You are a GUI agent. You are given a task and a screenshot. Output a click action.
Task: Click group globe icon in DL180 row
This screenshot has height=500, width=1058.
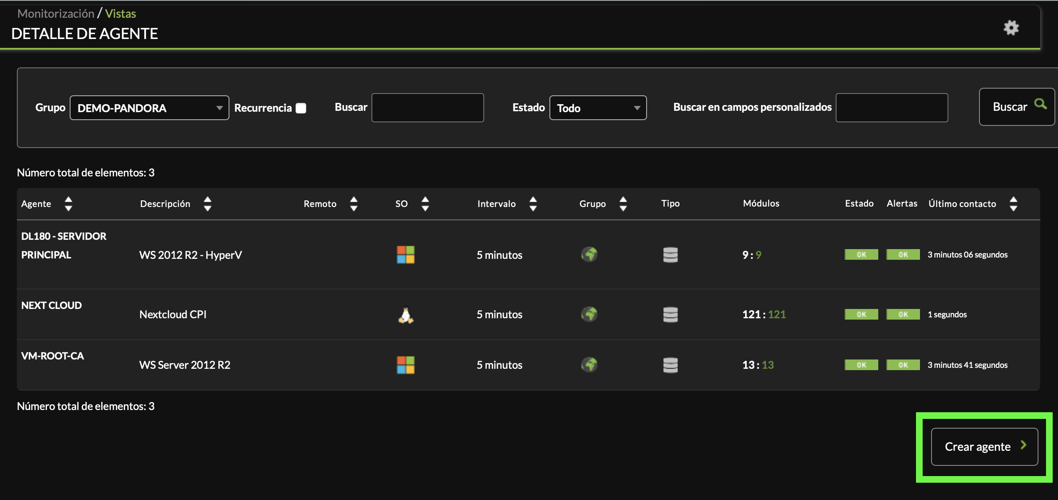589,254
